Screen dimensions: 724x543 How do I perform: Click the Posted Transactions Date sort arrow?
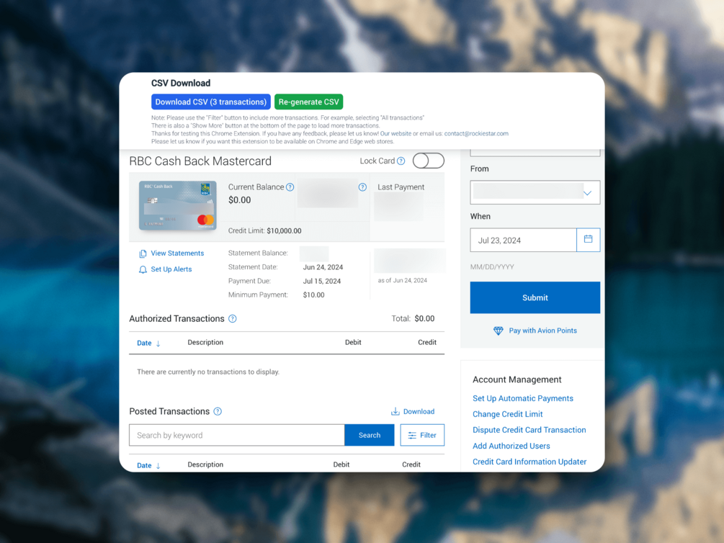coord(158,466)
